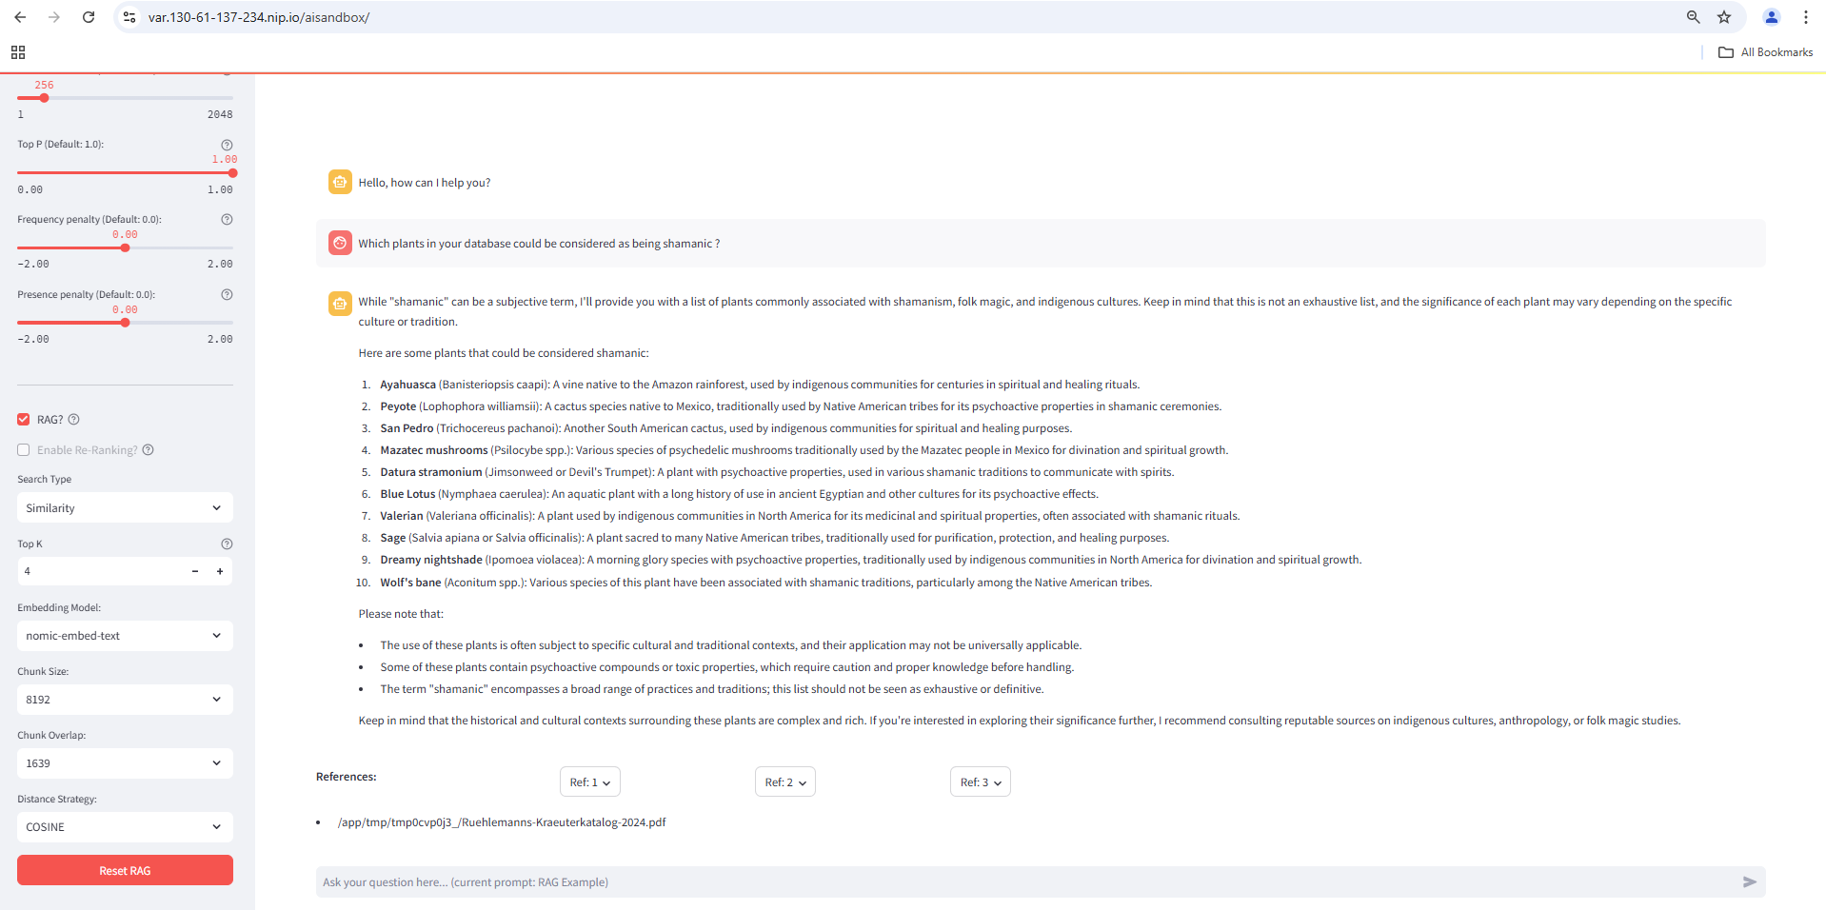Choose a Distance Strategy from dropdown
Viewport: 1826px width, 910px height.
click(125, 827)
